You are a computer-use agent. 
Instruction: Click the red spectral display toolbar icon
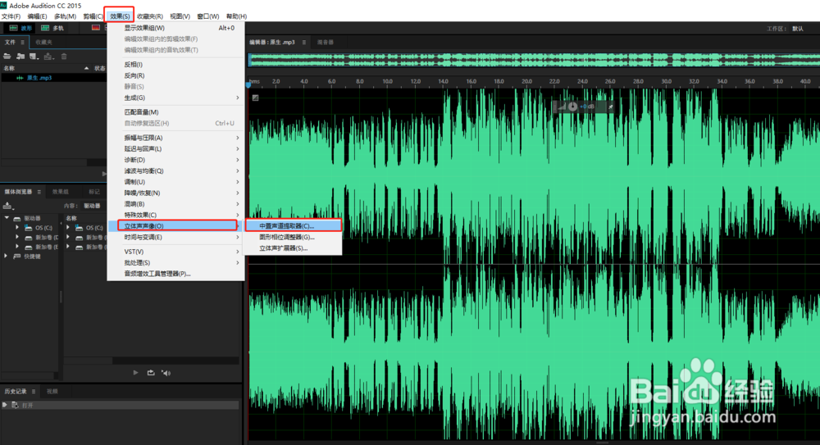click(x=96, y=28)
